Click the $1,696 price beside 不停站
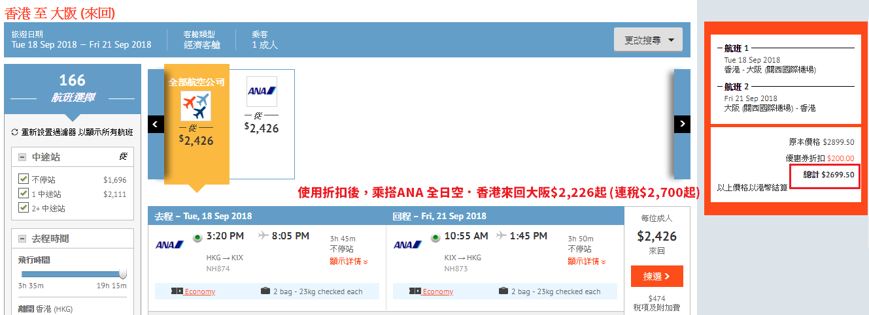 [115, 180]
